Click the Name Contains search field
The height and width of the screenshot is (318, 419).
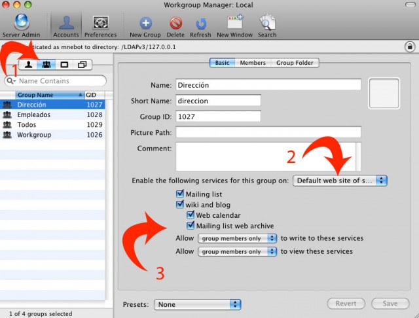pos(56,80)
